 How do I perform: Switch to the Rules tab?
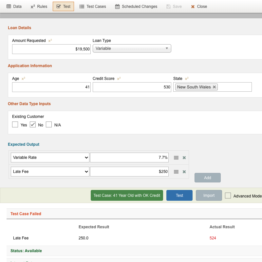pos(39,7)
